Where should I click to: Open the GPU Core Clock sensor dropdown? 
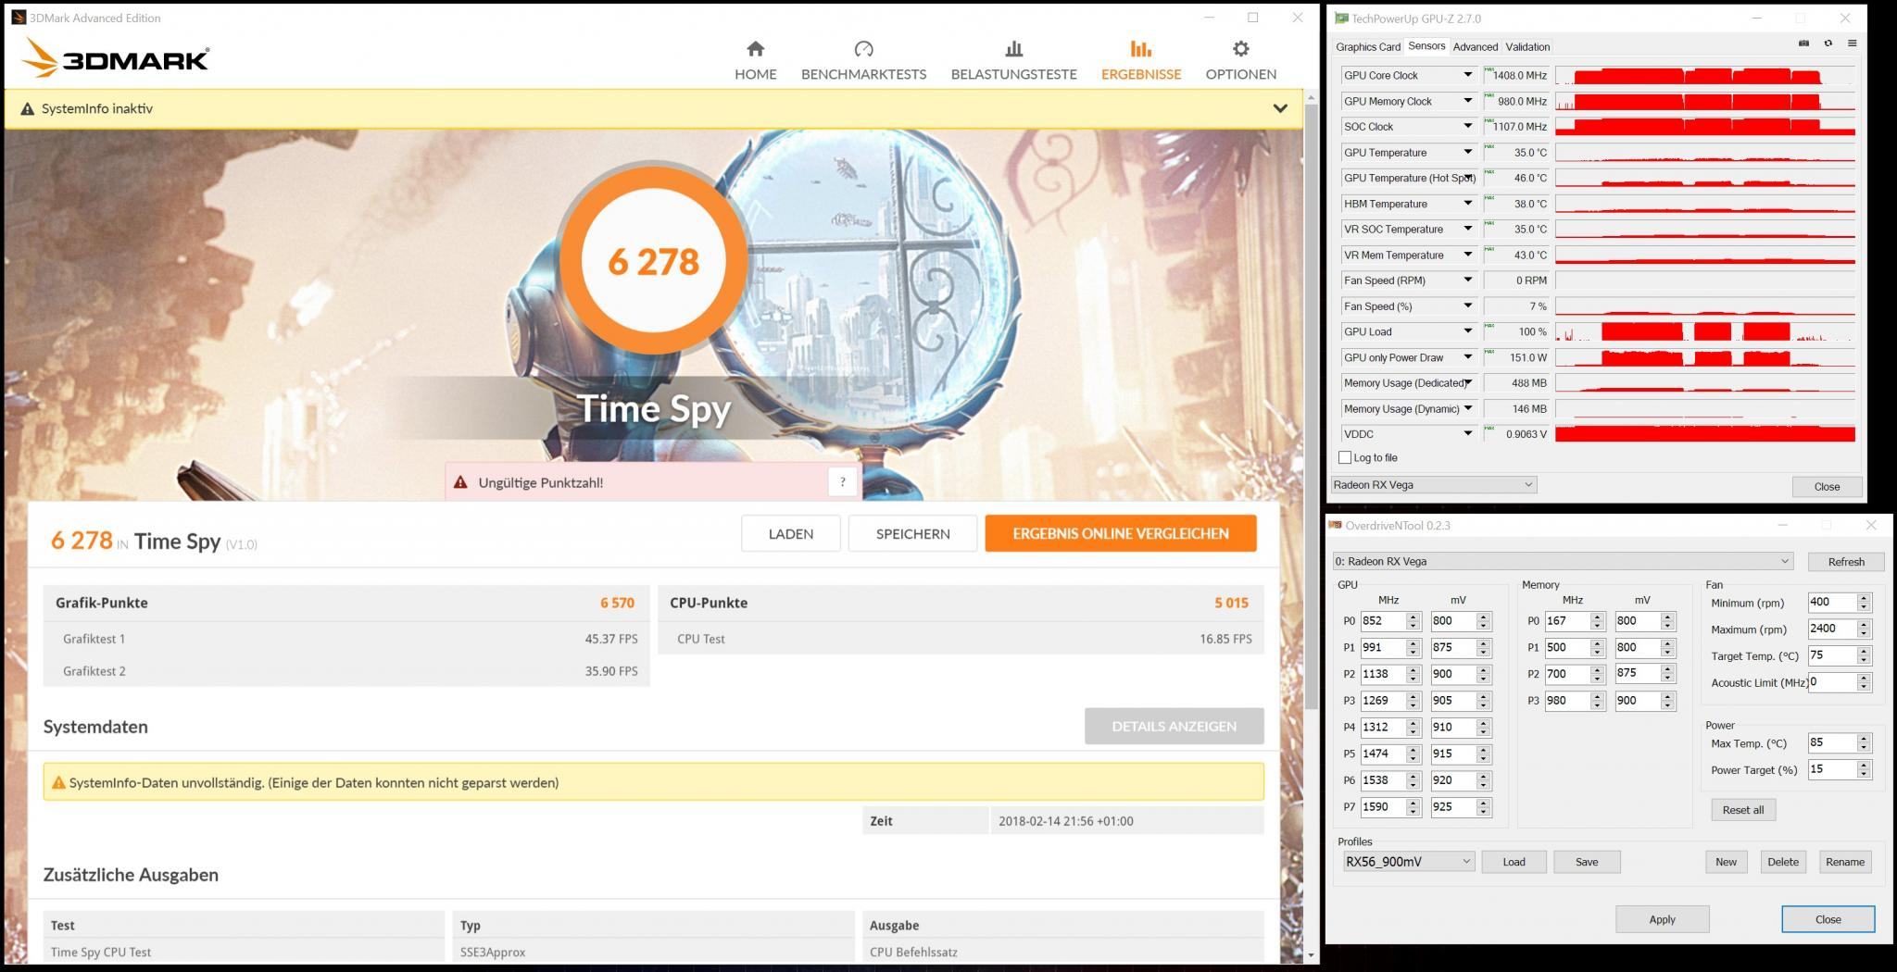pyautogui.click(x=1467, y=75)
